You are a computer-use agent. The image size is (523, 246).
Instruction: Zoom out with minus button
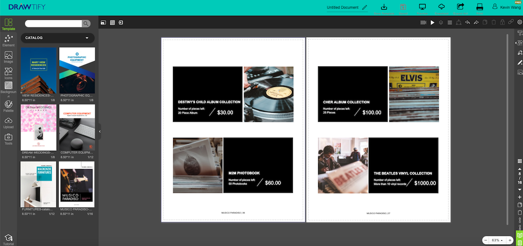pyautogui.click(x=486, y=240)
